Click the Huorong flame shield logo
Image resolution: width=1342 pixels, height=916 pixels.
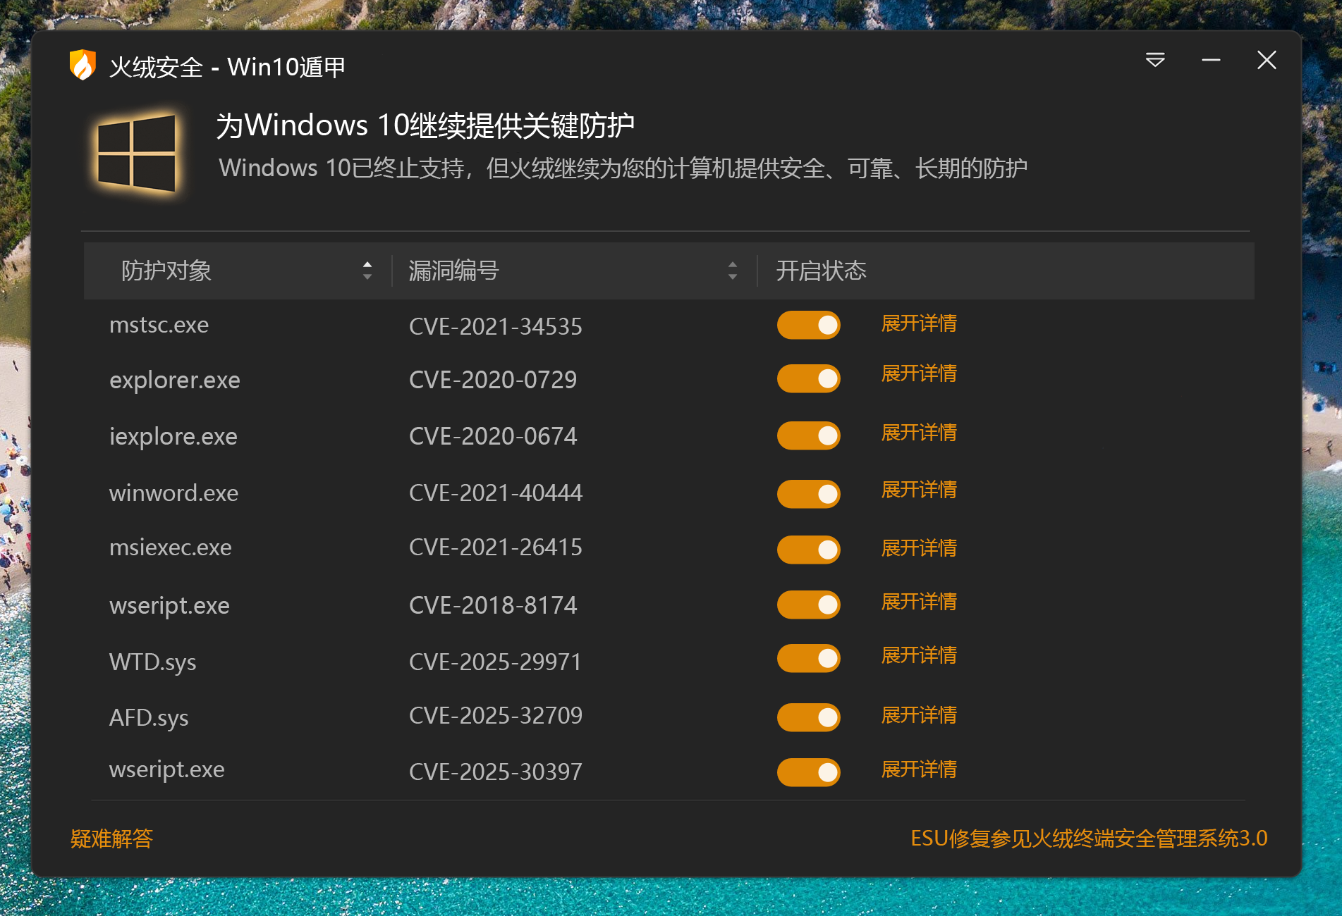coord(83,65)
